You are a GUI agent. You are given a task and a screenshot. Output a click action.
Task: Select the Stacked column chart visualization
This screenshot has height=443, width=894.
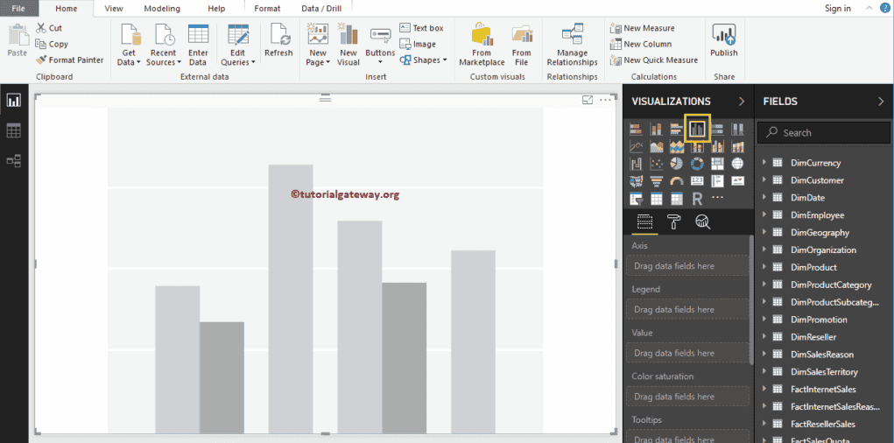[x=656, y=129]
